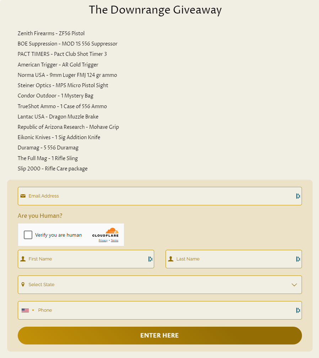Click the password manager icon in Email Address field

298,196
